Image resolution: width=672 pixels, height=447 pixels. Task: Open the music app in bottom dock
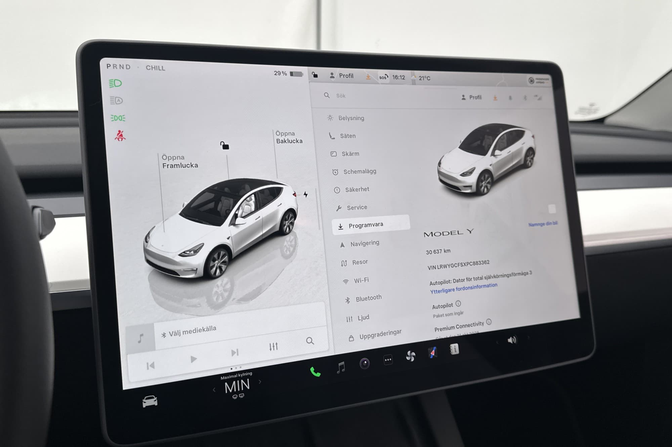point(341,368)
